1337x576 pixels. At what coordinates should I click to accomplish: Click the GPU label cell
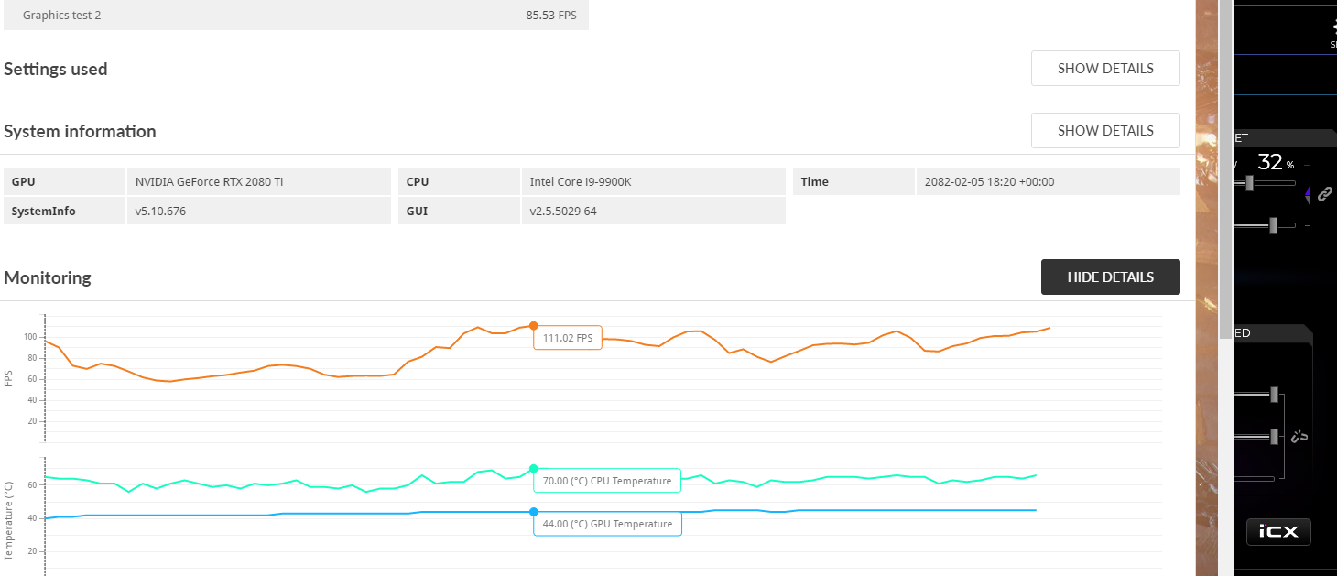64,181
